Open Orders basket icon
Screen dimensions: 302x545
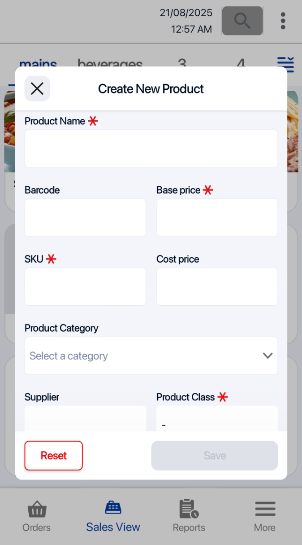coord(37,510)
